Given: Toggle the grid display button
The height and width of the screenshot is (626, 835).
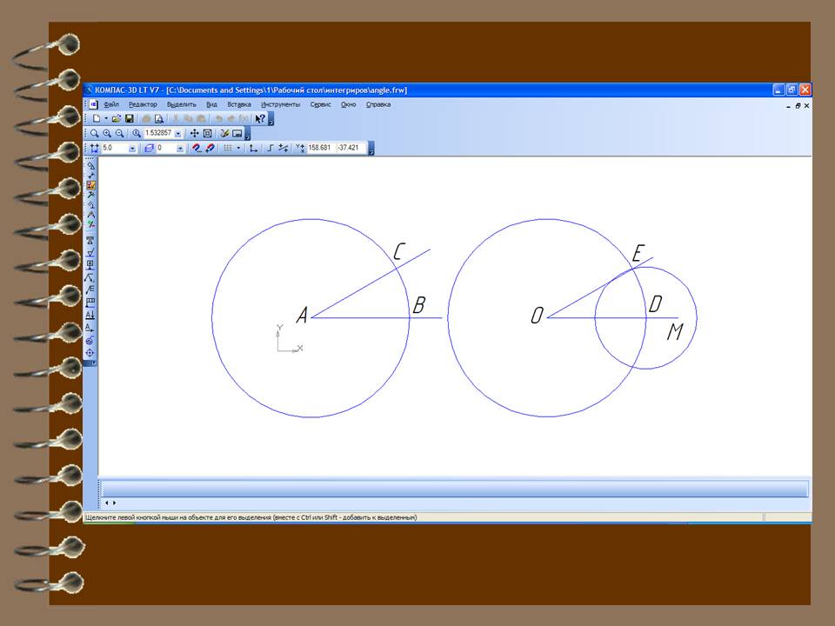Looking at the screenshot, I should click(x=228, y=149).
